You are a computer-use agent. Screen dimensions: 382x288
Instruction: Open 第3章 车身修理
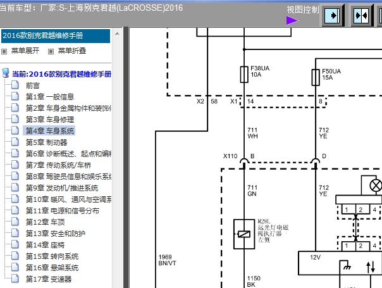50,120
